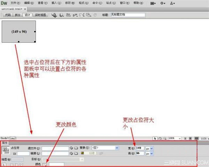Switch to 代码 code view
This screenshot has width=209, height=167.
pos(7,15)
